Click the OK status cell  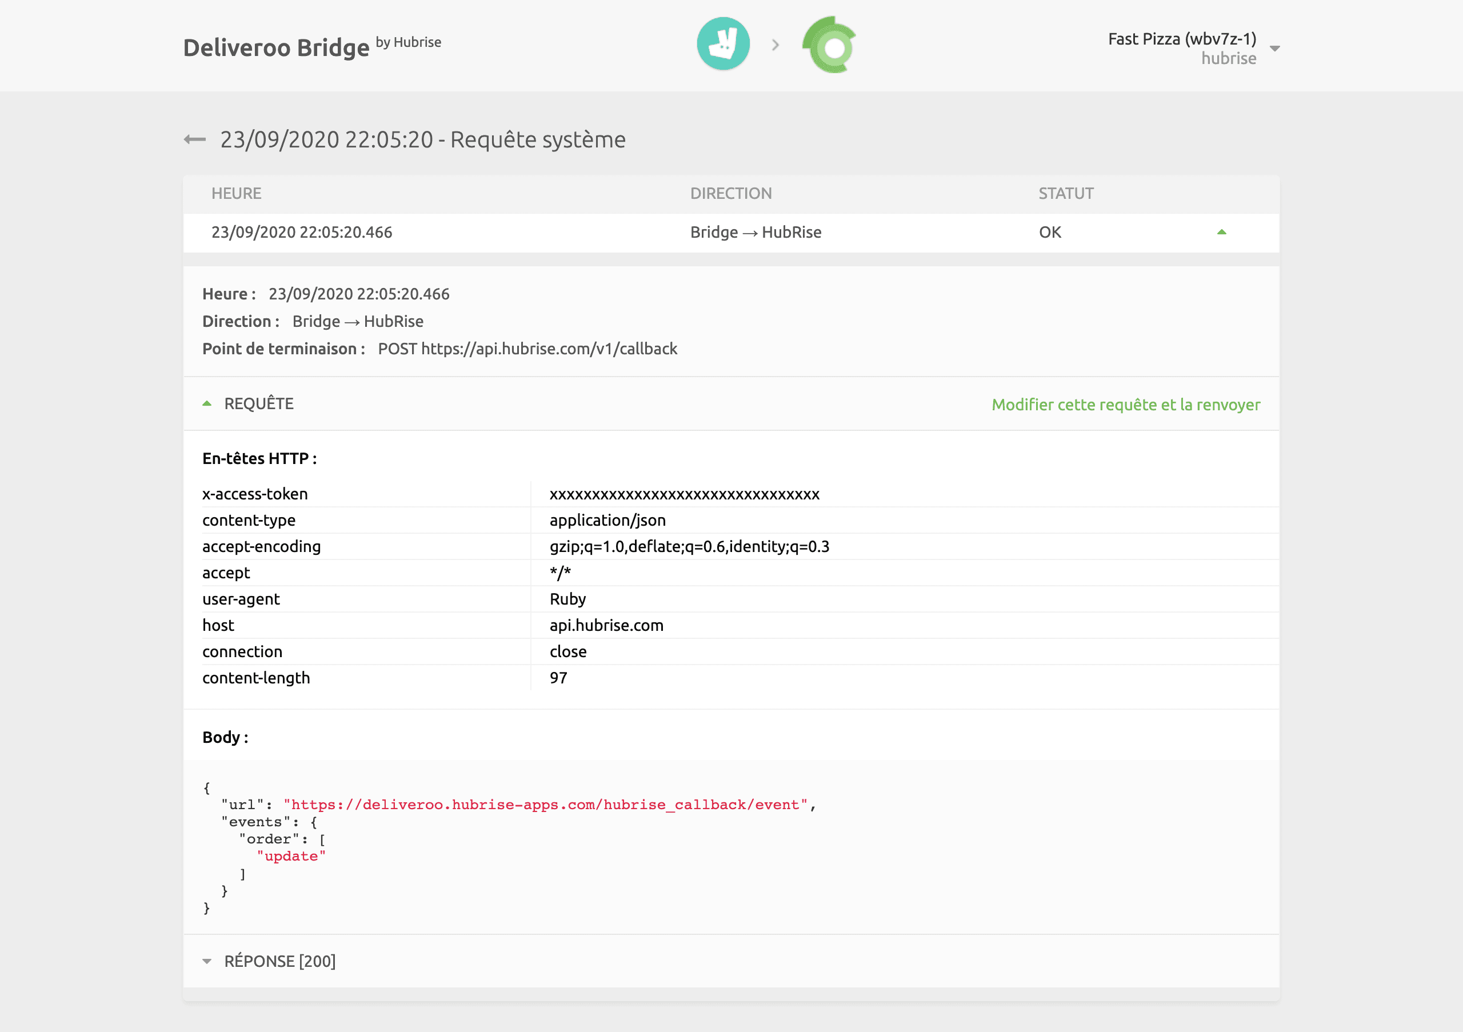[x=1050, y=233]
